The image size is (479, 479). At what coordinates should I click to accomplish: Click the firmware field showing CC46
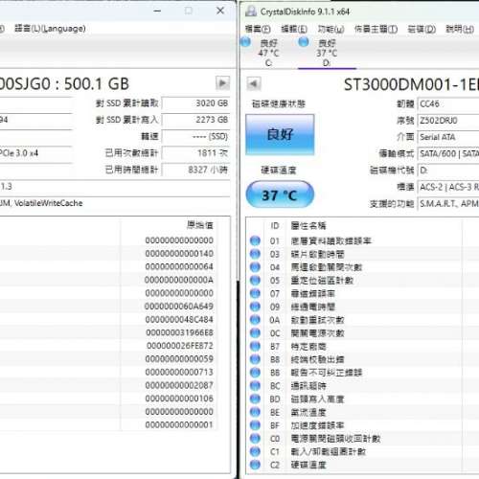pos(448,103)
